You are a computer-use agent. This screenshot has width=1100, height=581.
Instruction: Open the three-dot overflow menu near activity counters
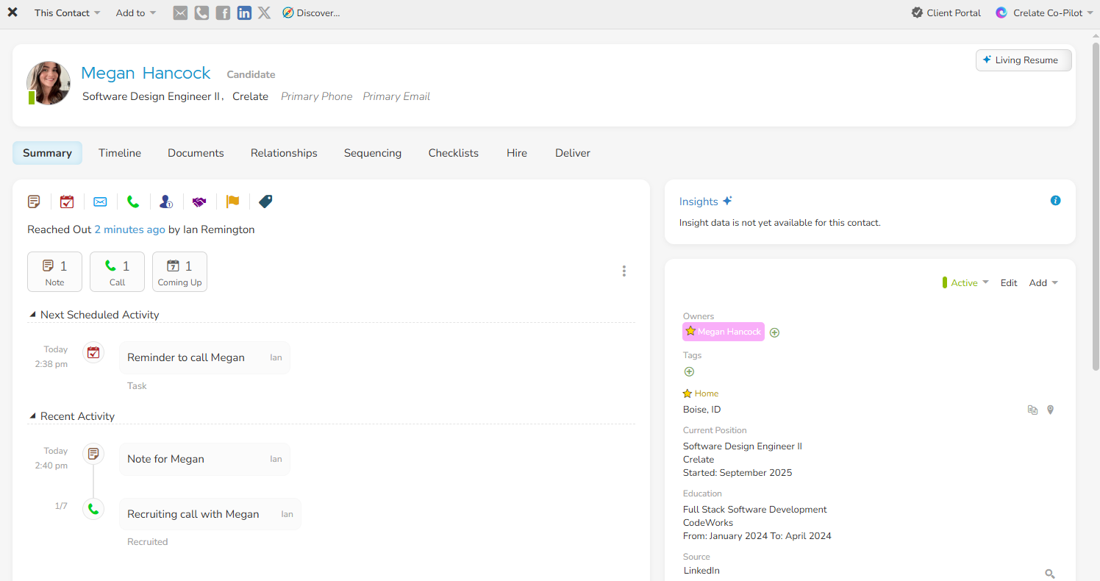624,271
